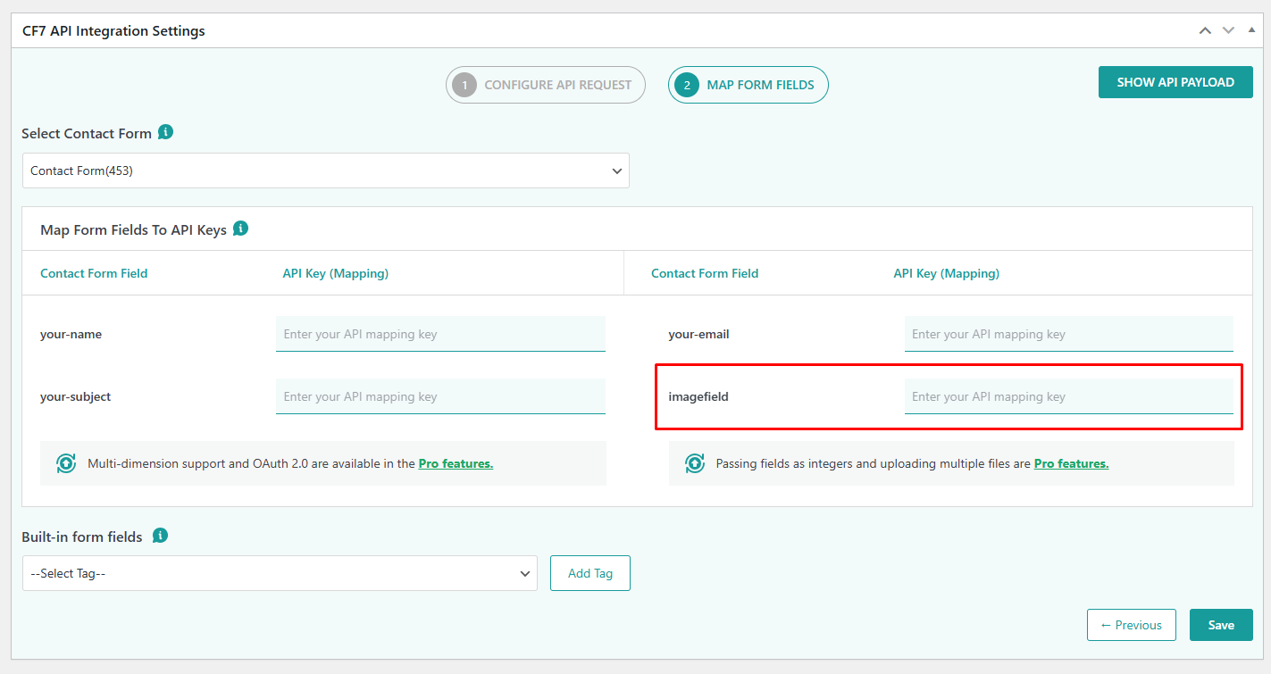Click info icon beside Built-in form fields
Viewport: 1271px width, 674px height.
point(160,536)
